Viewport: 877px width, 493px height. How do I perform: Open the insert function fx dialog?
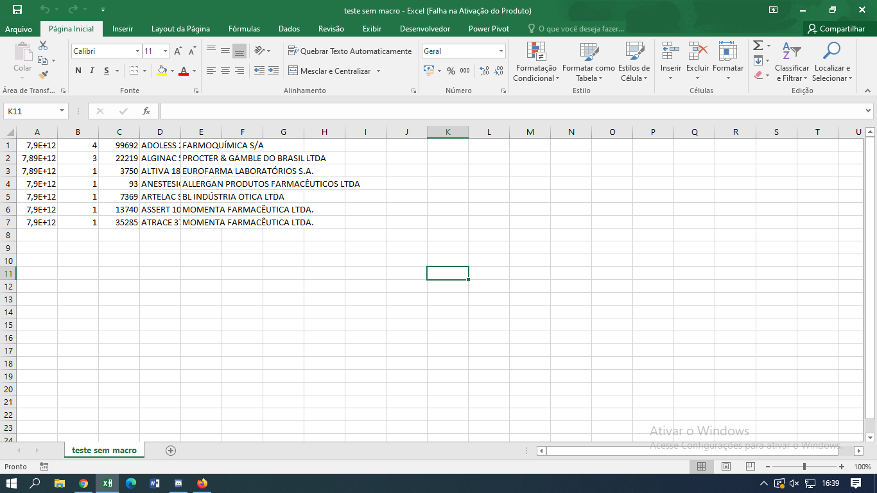146,111
